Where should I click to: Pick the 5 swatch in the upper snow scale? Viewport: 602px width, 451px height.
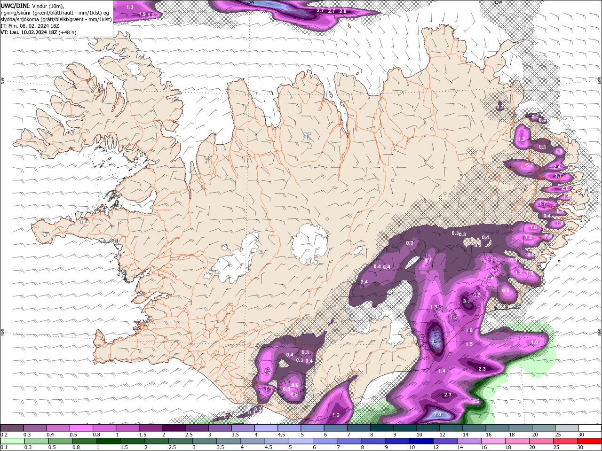[312, 428]
